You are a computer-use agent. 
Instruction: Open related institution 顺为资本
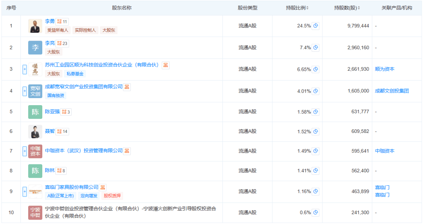[x=385, y=69]
